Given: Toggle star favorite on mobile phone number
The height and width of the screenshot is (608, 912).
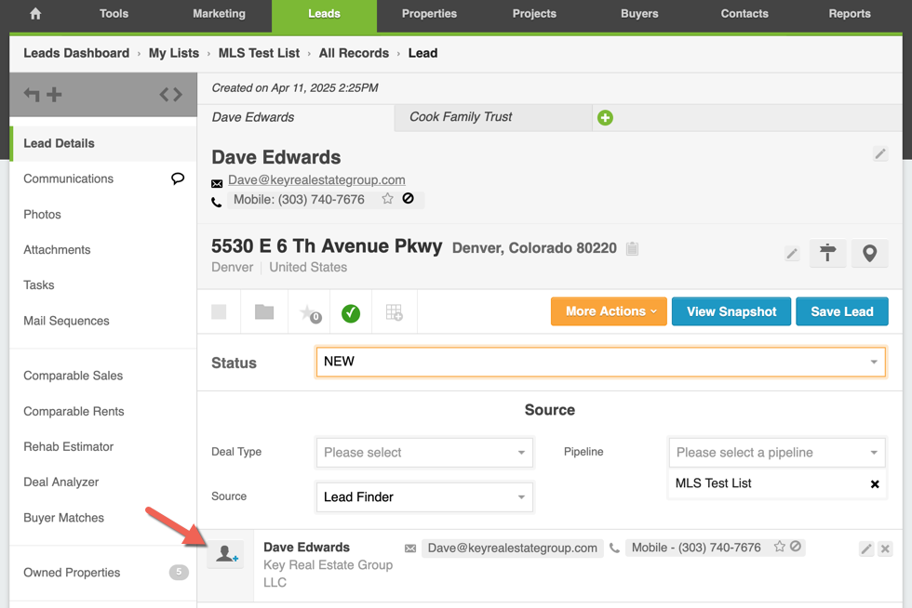Looking at the screenshot, I should point(387,199).
